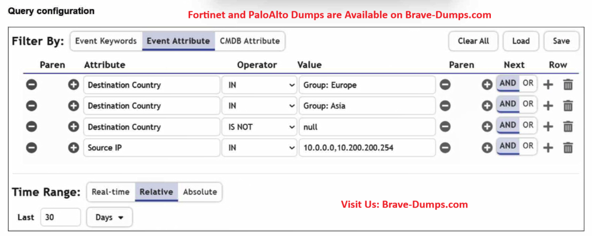Screen dimensions: 592x236
Task: Save the query configuration
Action: [561, 41]
